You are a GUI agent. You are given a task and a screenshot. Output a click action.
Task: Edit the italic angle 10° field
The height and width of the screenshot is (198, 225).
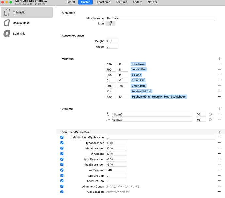coord(111,91)
